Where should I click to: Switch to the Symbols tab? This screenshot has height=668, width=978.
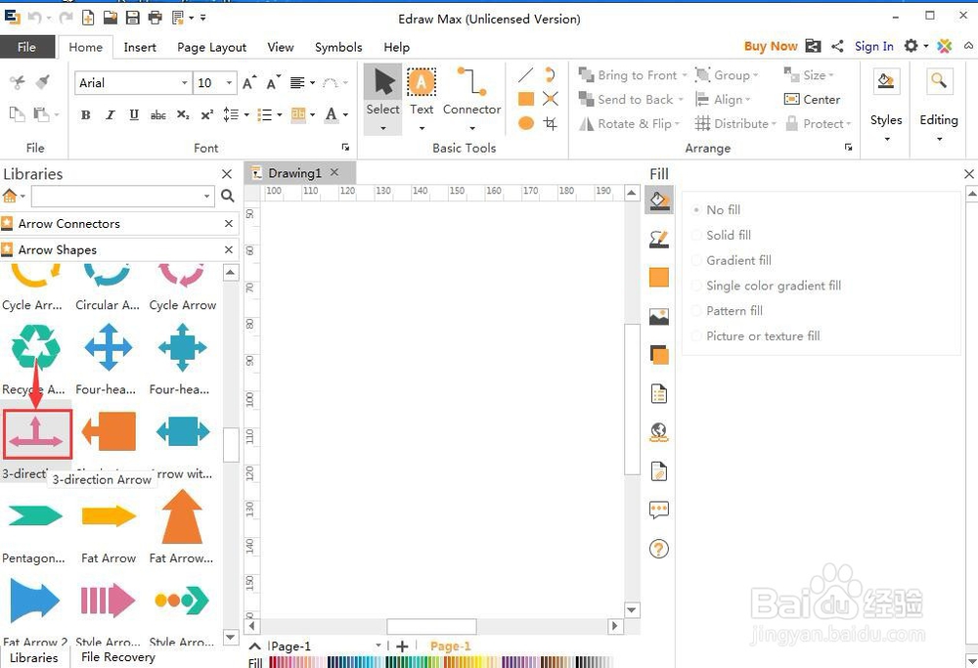coord(338,47)
